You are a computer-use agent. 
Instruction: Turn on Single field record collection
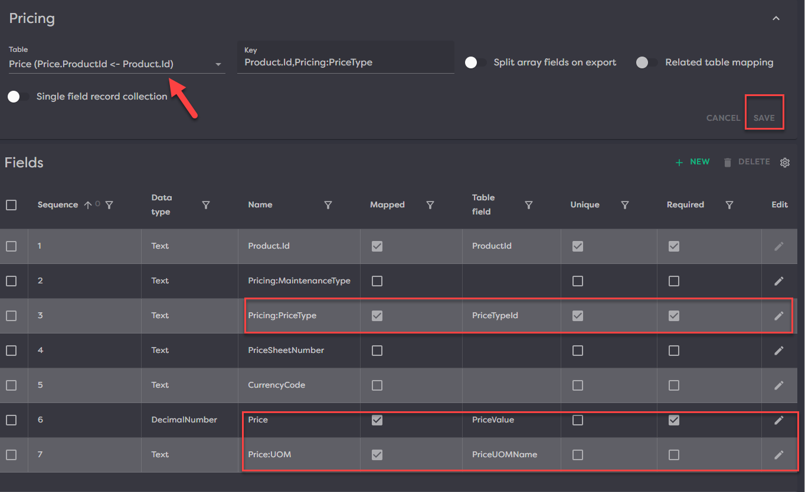click(x=19, y=97)
